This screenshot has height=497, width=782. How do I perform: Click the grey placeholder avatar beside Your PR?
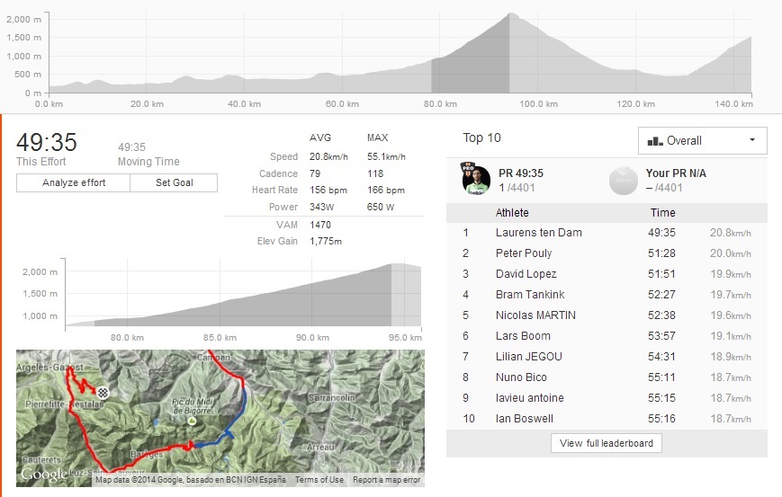pos(623,181)
